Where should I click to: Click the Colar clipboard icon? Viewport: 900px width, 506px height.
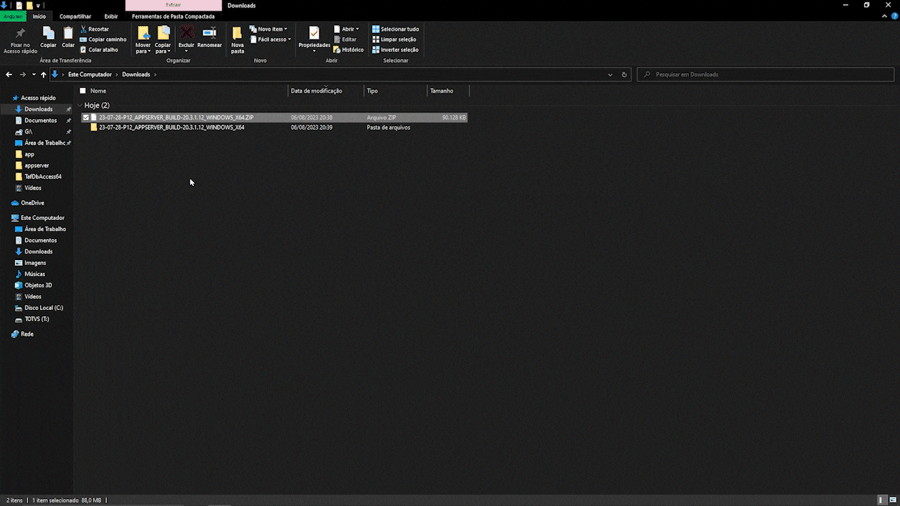pyautogui.click(x=68, y=33)
